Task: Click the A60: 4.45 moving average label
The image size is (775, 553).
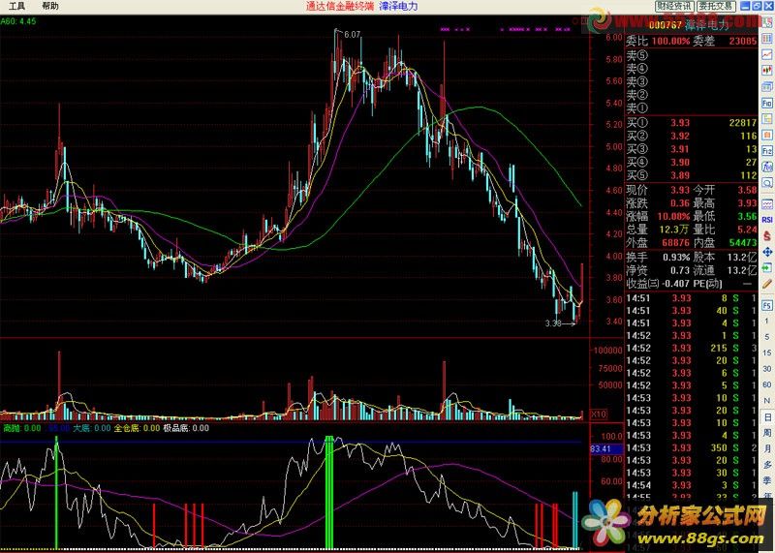Action: tap(18, 21)
